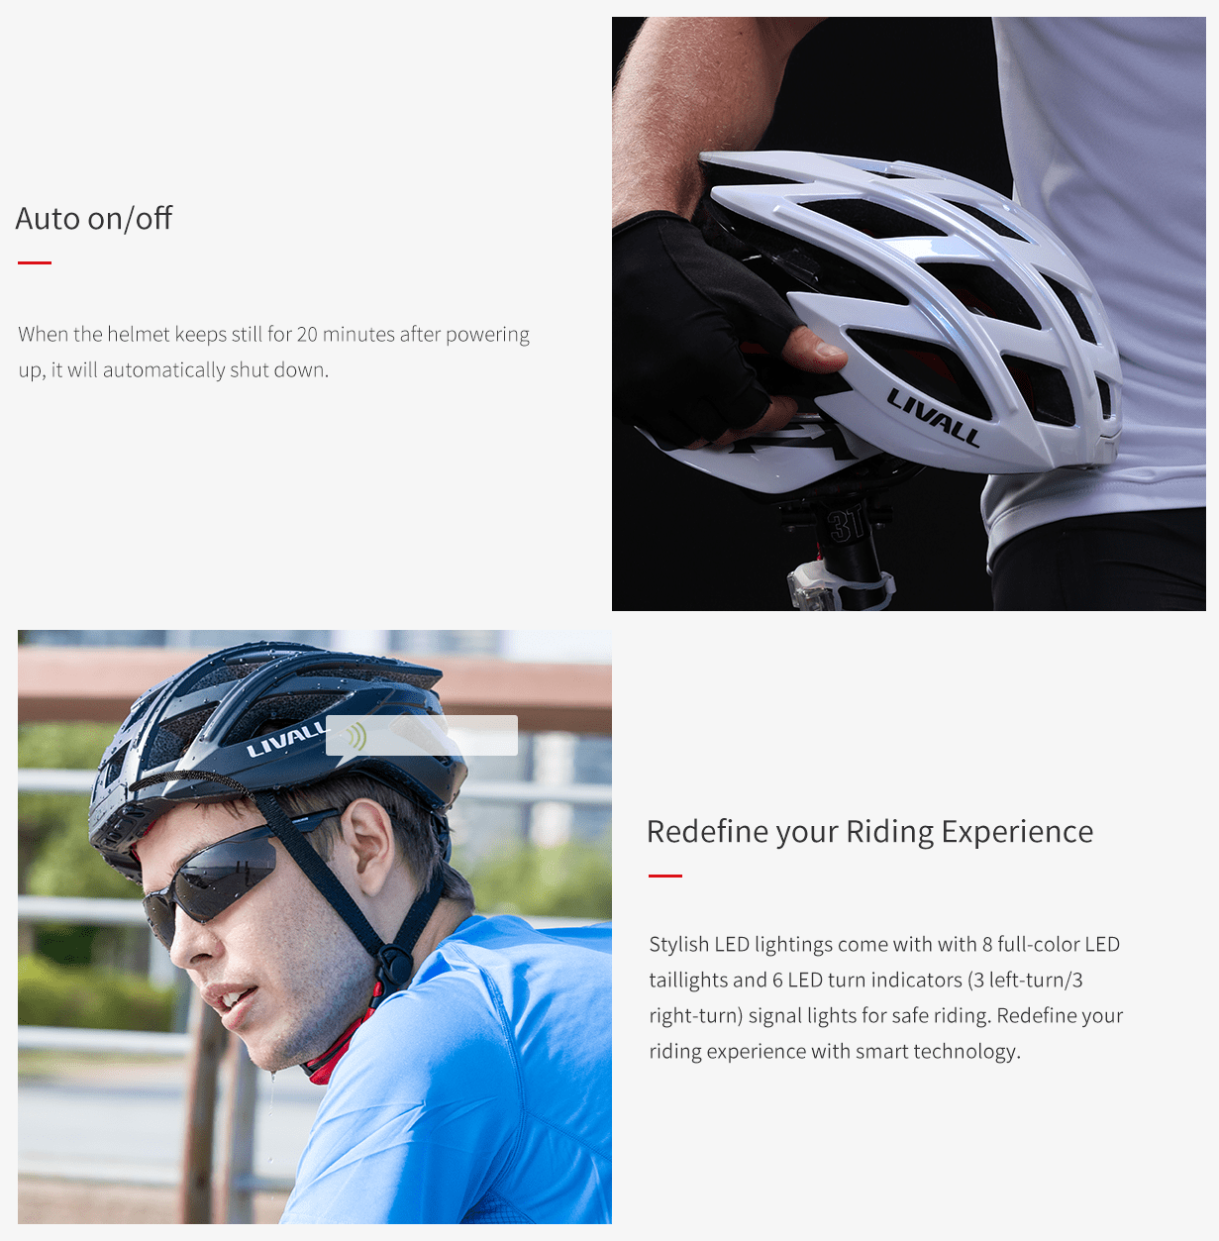This screenshot has height=1241, width=1219.
Task: Select the Auto on/off heading
Action: click(x=94, y=219)
